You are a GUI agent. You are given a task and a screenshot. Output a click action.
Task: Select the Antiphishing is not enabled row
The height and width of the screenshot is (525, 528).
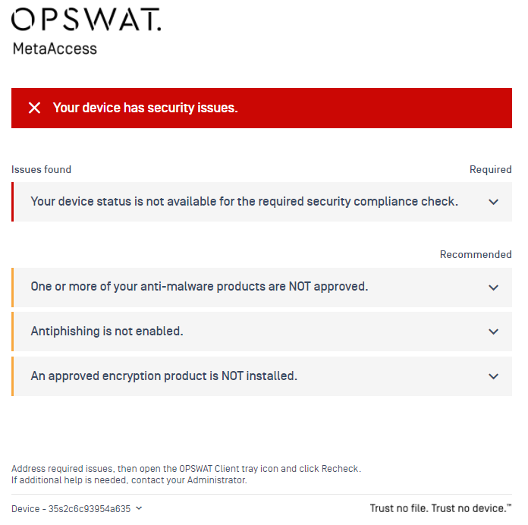(x=262, y=332)
